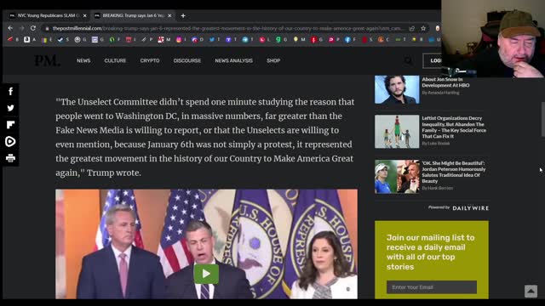Click the scroll-to-top arrow button

click(531, 291)
